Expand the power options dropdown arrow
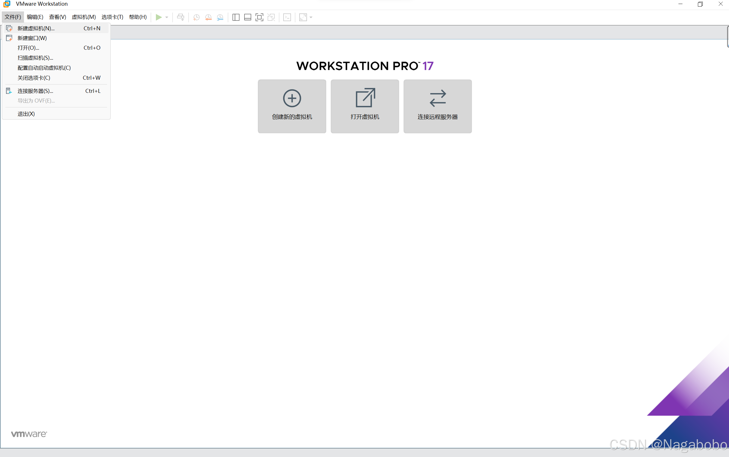Viewport: 729px width, 457px height. (167, 17)
